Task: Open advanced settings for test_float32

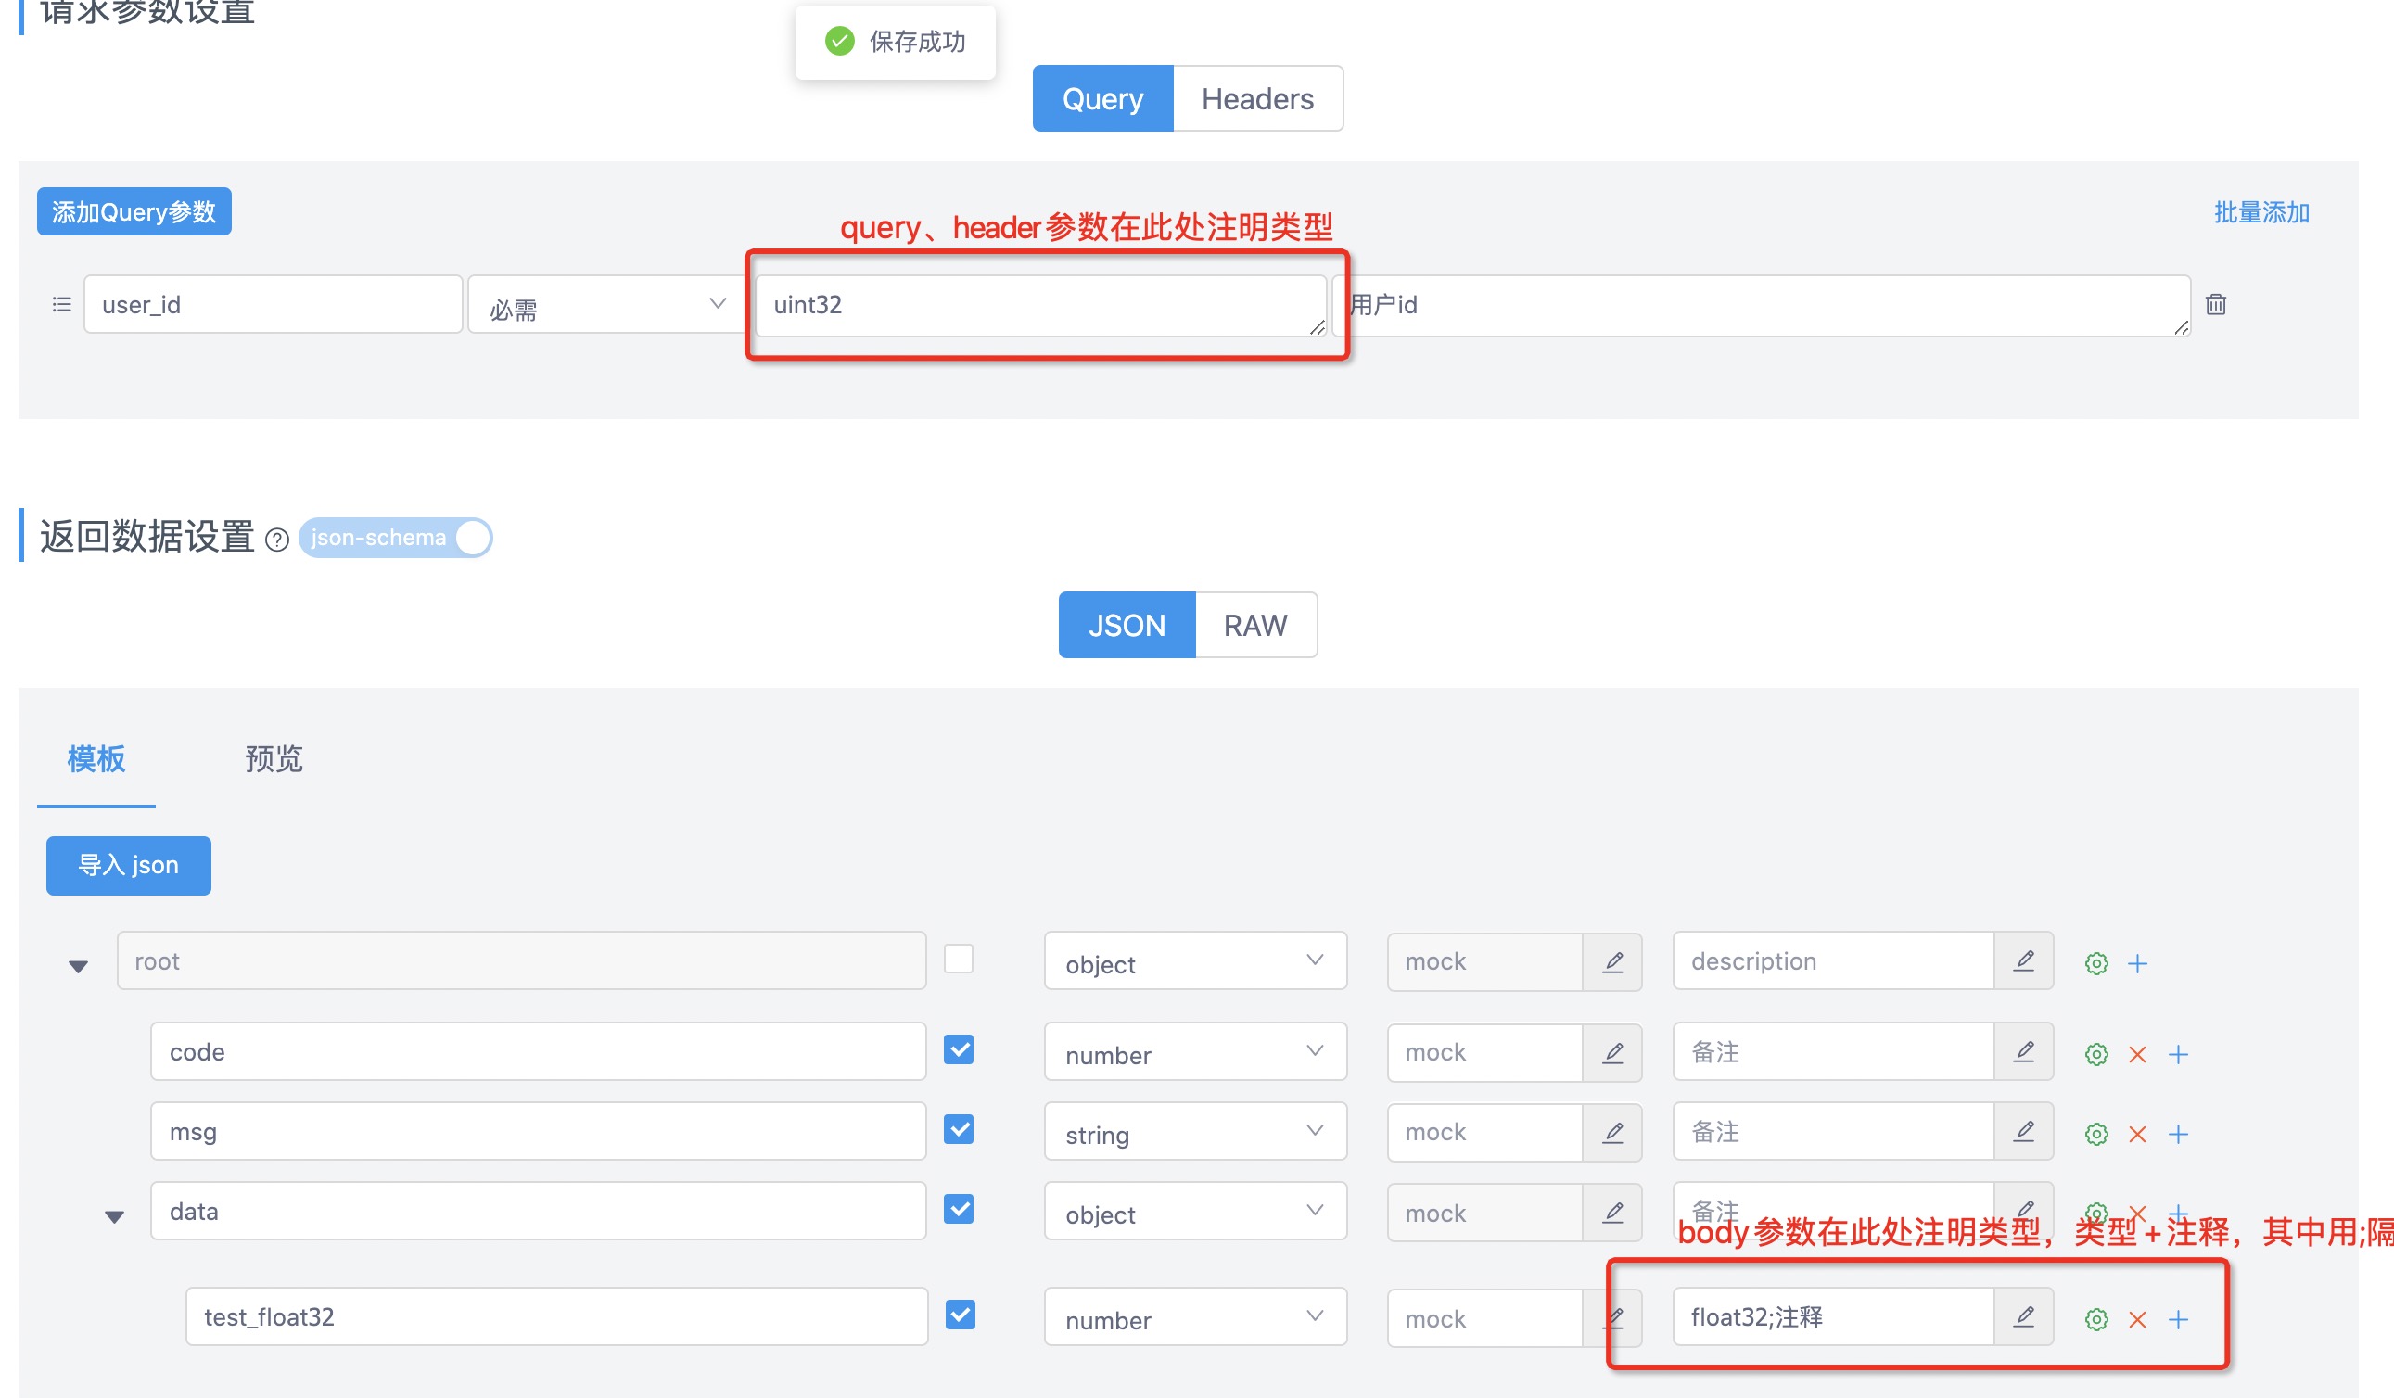Action: coord(2096,1320)
